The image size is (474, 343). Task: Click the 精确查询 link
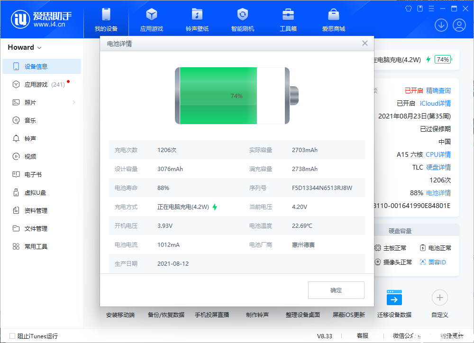click(x=438, y=90)
